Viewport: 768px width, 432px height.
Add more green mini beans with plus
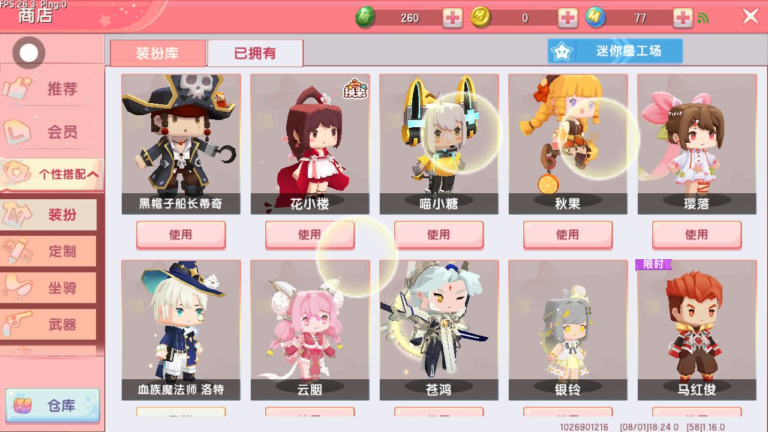pos(453,18)
